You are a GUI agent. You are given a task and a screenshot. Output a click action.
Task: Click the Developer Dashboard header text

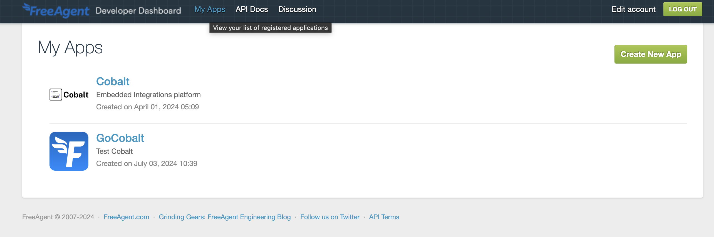(138, 11)
